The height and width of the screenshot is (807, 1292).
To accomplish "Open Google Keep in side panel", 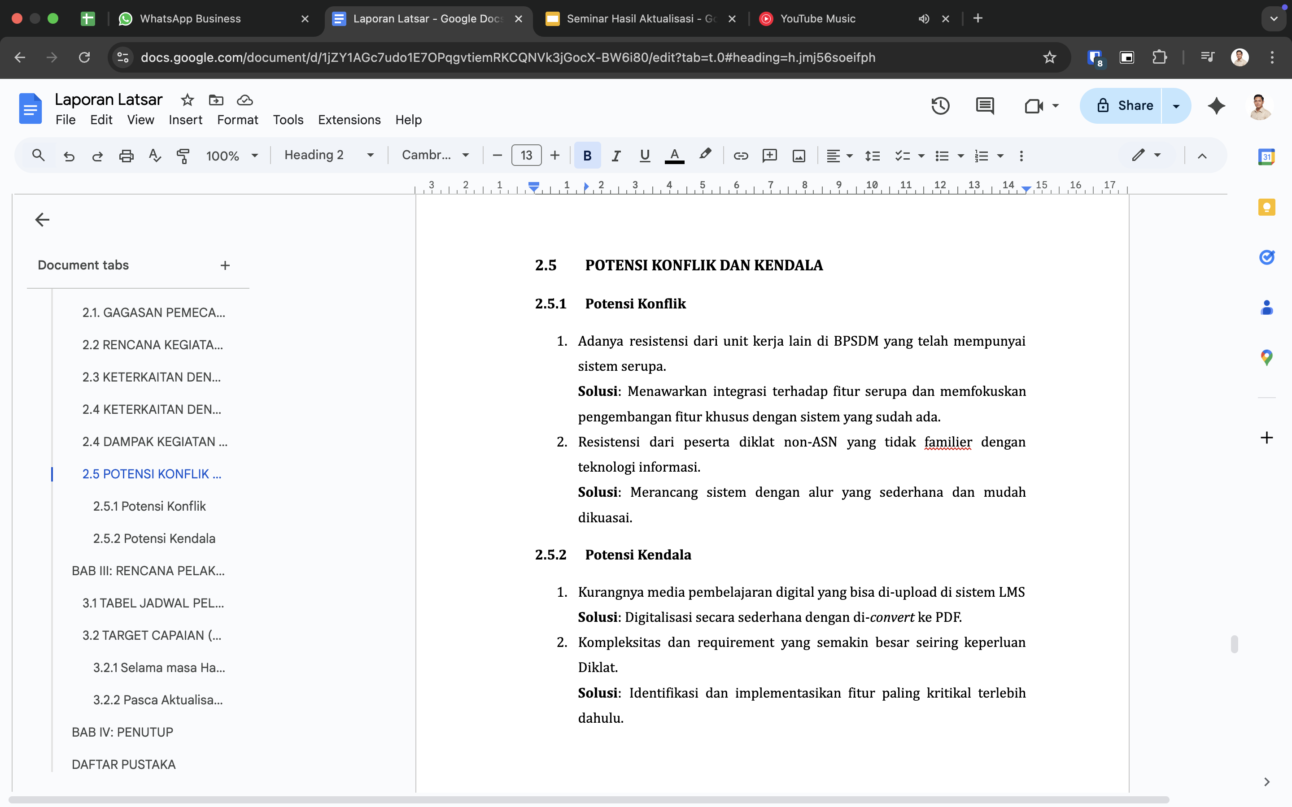I will (x=1266, y=207).
